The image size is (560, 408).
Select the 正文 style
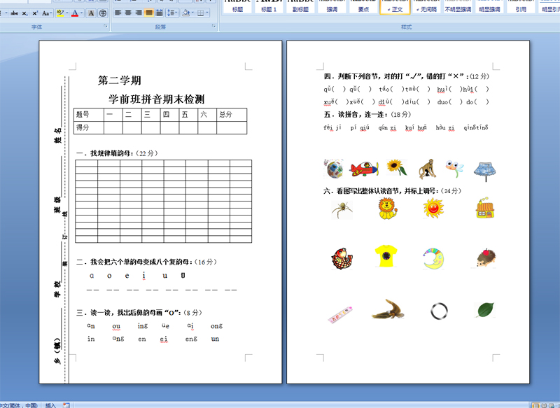(395, 6)
